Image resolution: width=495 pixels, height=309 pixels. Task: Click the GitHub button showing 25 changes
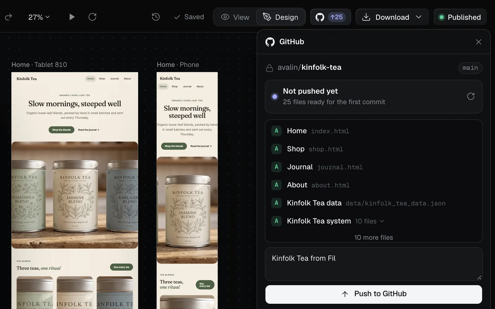click(330, 17)
